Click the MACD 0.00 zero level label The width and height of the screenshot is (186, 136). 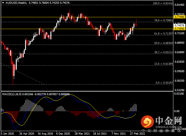point(177,111)
